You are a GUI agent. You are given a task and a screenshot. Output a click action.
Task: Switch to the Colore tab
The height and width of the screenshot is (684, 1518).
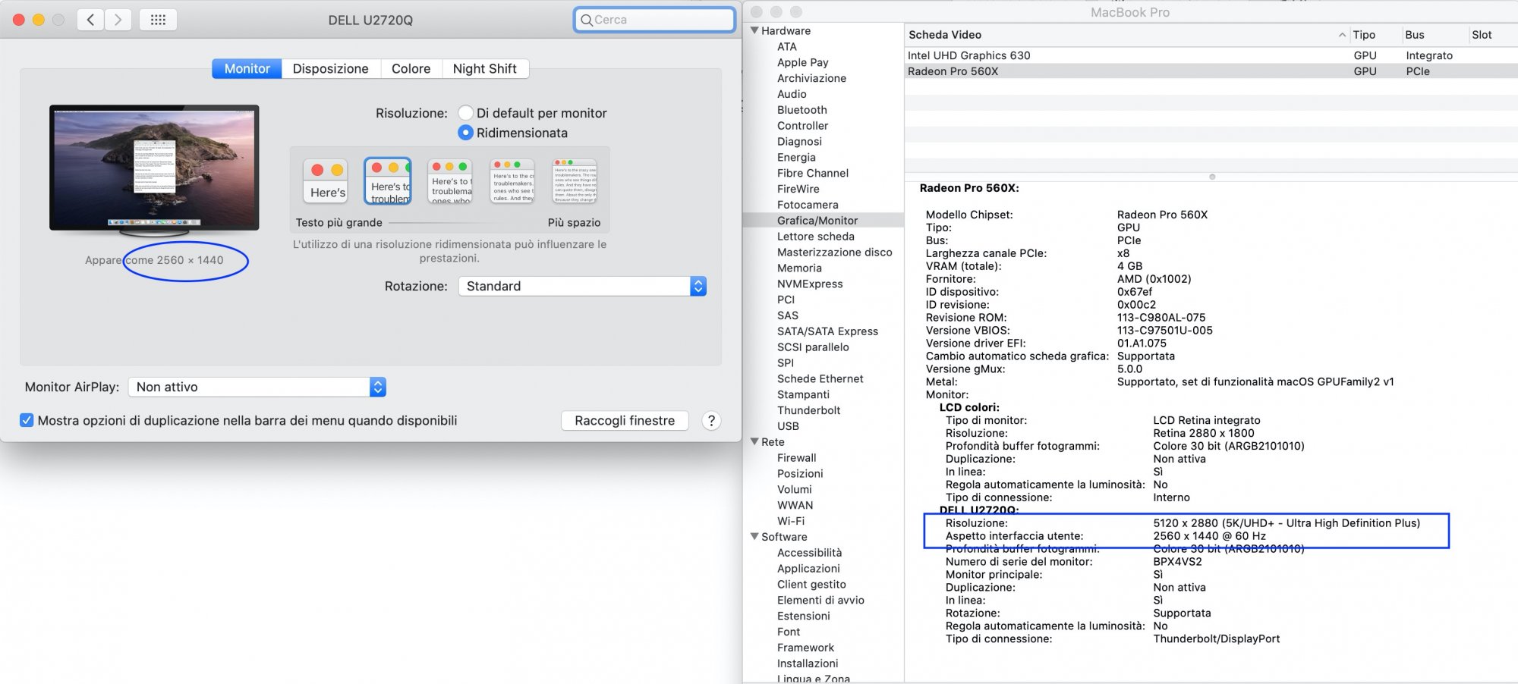pyautogui.click(x=411, y=68)
